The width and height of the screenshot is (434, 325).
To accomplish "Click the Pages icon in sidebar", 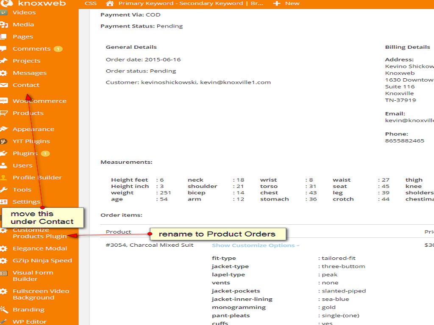I will click(3, 37).
